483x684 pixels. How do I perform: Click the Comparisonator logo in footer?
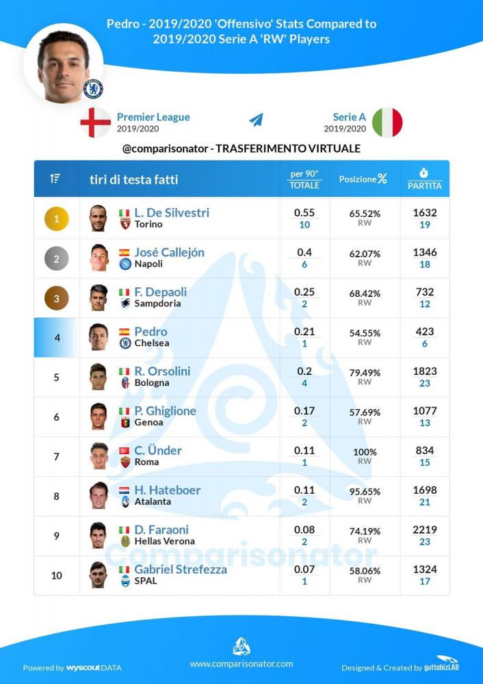coord(241,646)
